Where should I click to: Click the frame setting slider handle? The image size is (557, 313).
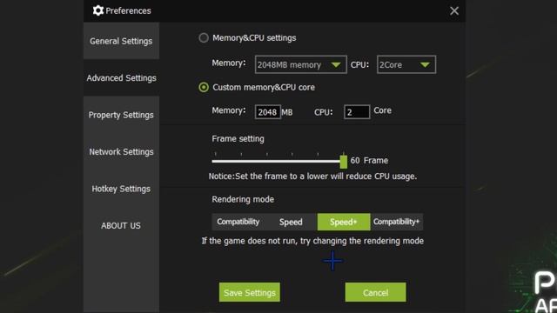click(343, 162)
